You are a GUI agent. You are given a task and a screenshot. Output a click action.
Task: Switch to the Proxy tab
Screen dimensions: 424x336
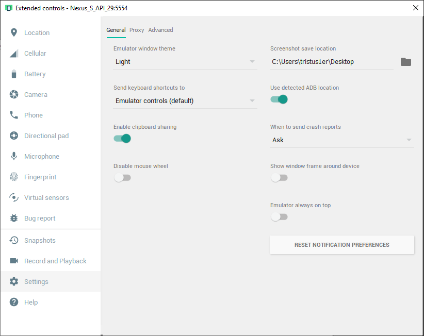click(x=137, y=30)
